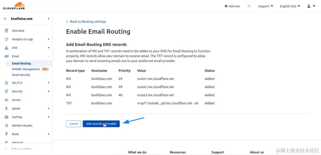
Task: Click the What we do footer heading
Action: pos(137,152)
